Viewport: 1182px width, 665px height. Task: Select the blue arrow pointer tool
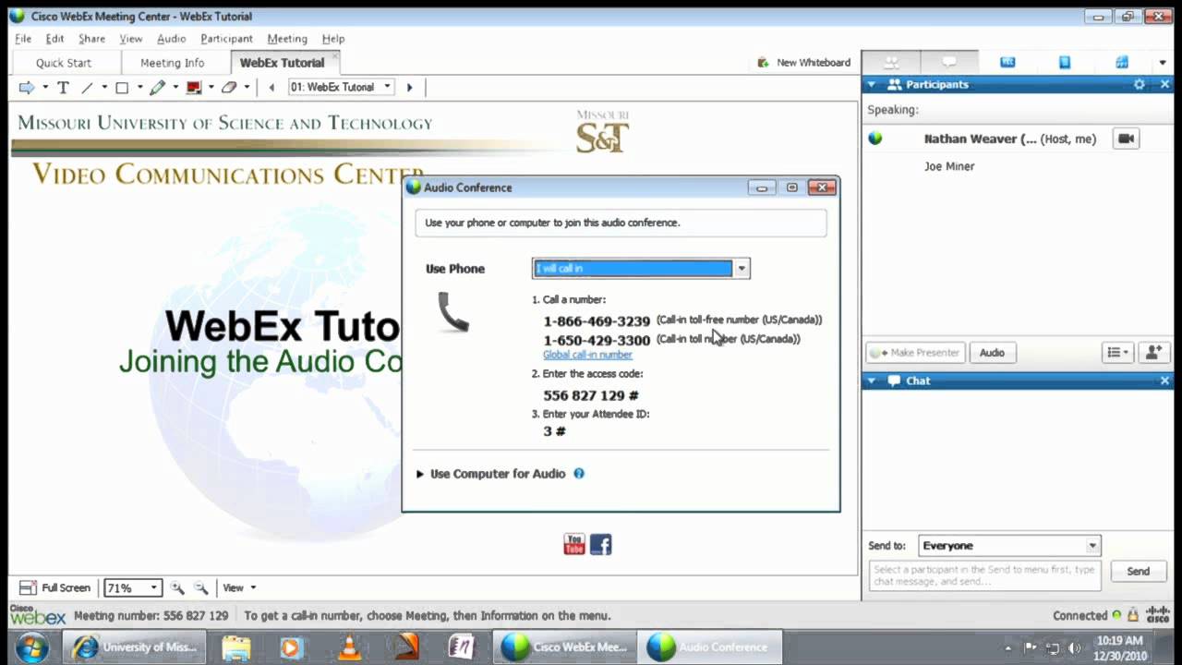pyautogui.click(x=26, y=87)
